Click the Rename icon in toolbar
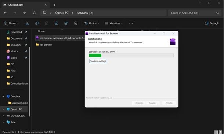The image size is (224, 134). coord(56,23)
